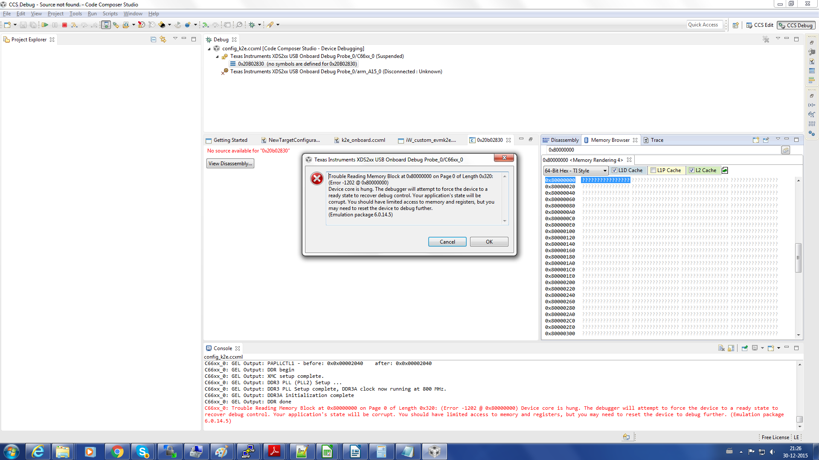
Task: Click Remove All Terminated icon in Debug view
Action: click(766, 39)
